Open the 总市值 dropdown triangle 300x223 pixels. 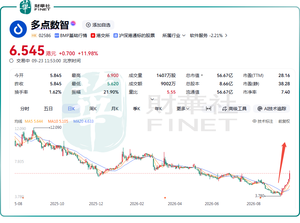pyautogui.click(x=202, y=75)
